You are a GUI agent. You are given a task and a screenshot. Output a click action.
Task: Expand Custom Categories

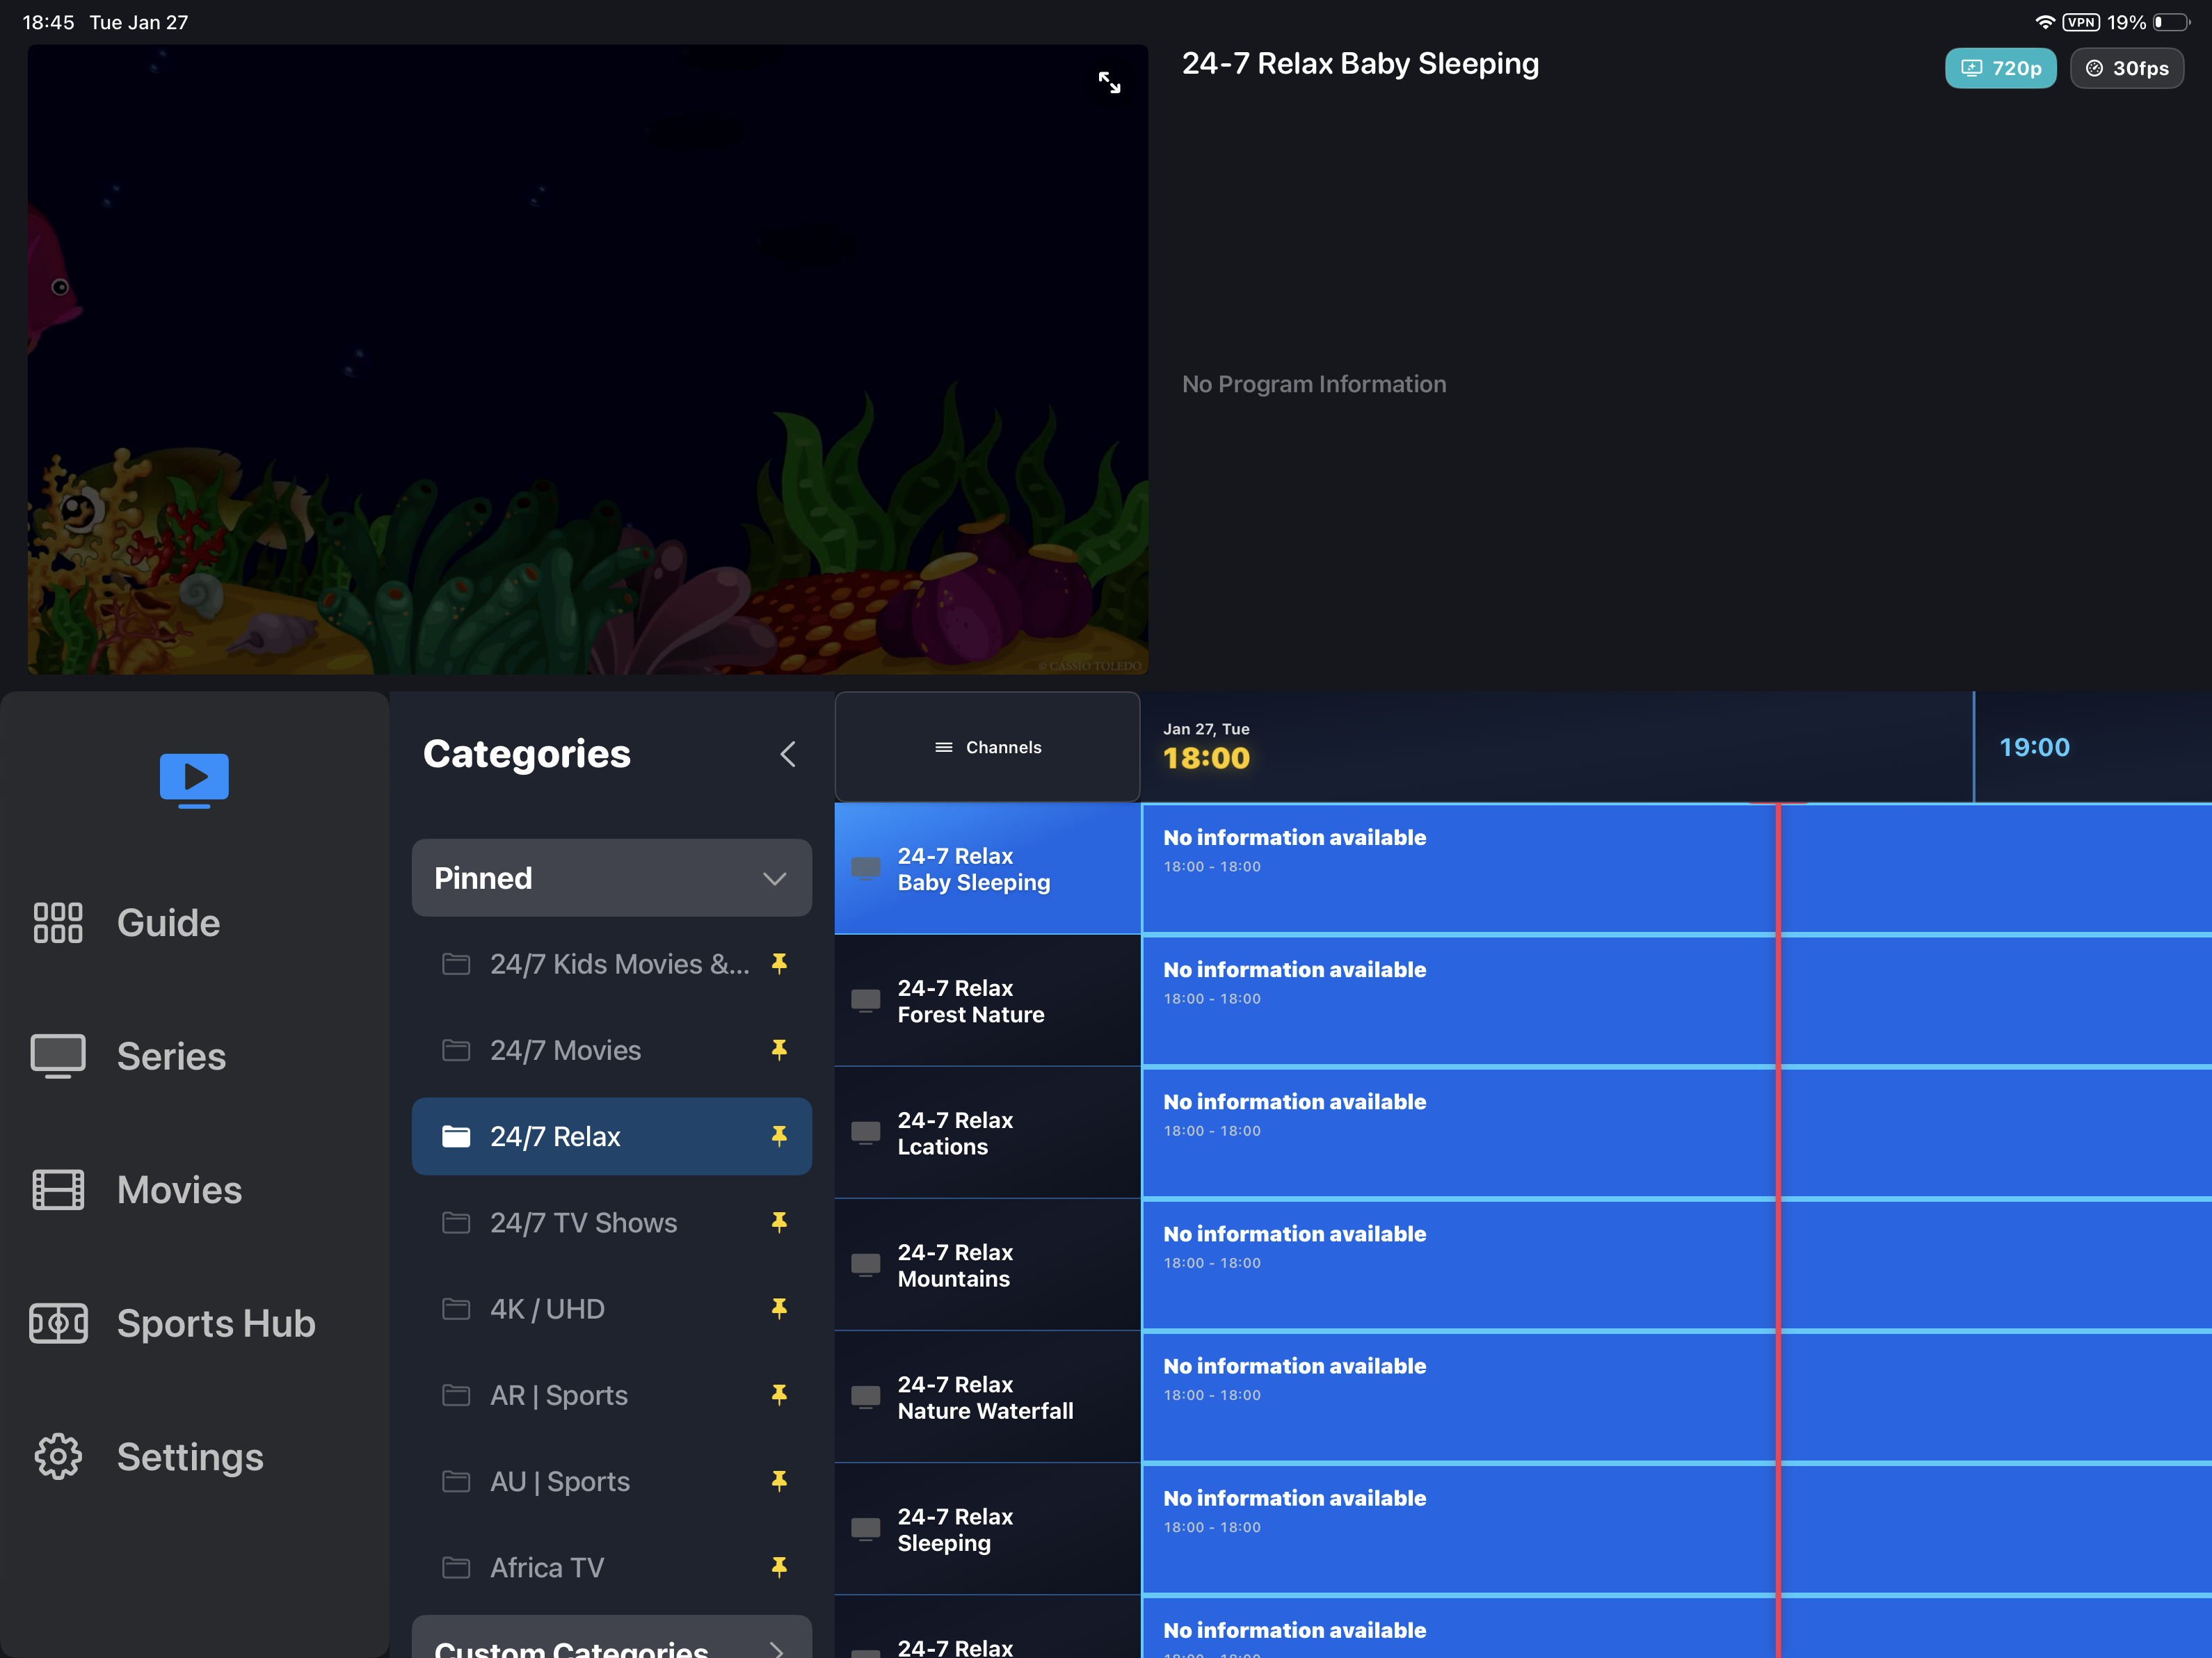coord(611,1644)
